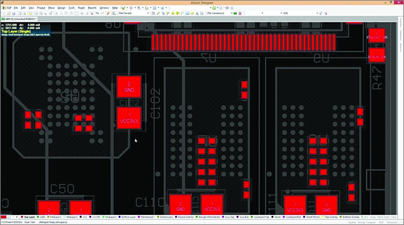
Task: Click the green back navigation arrow
Action: coord(214,8)
